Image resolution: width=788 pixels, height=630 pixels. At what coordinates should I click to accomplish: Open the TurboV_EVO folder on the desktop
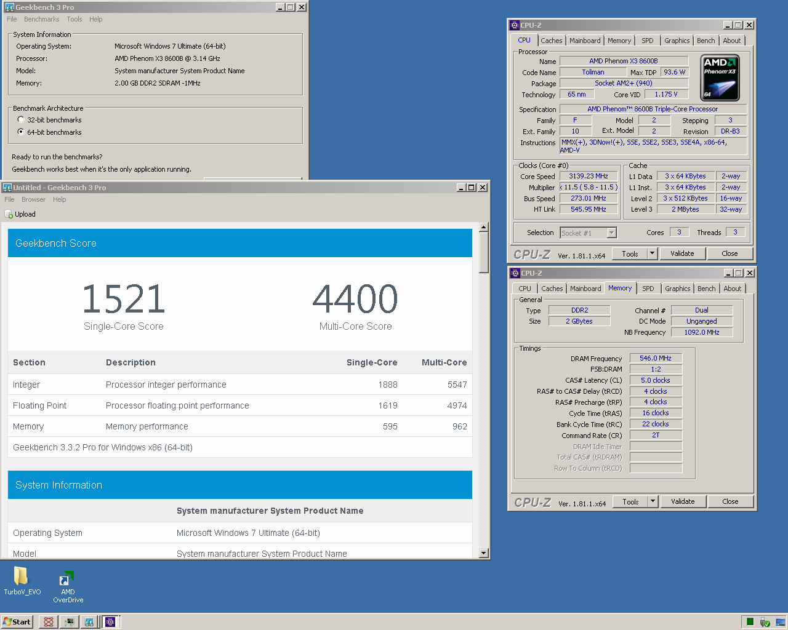22,581
